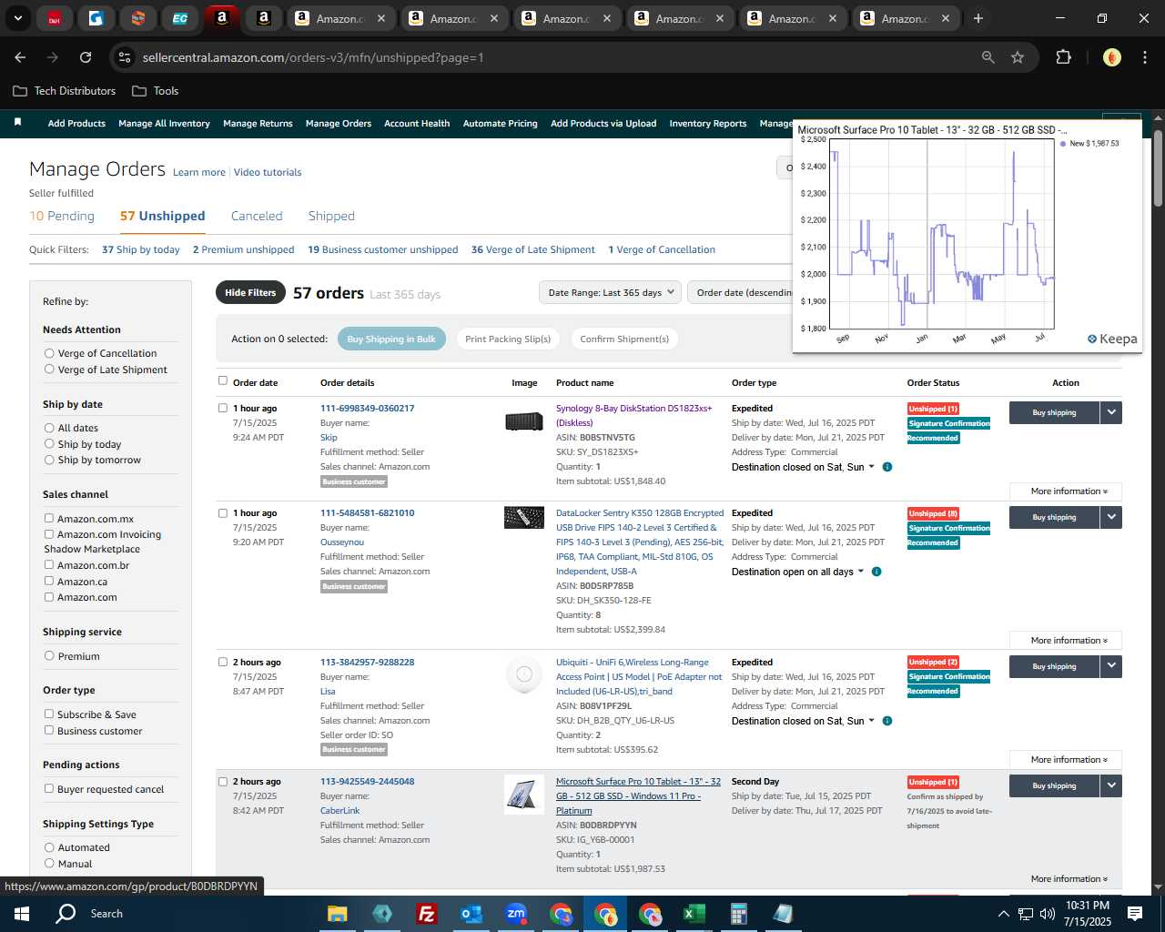
Task: Select Verge of Late Shipment radio filter
Action: pos(49,370)
